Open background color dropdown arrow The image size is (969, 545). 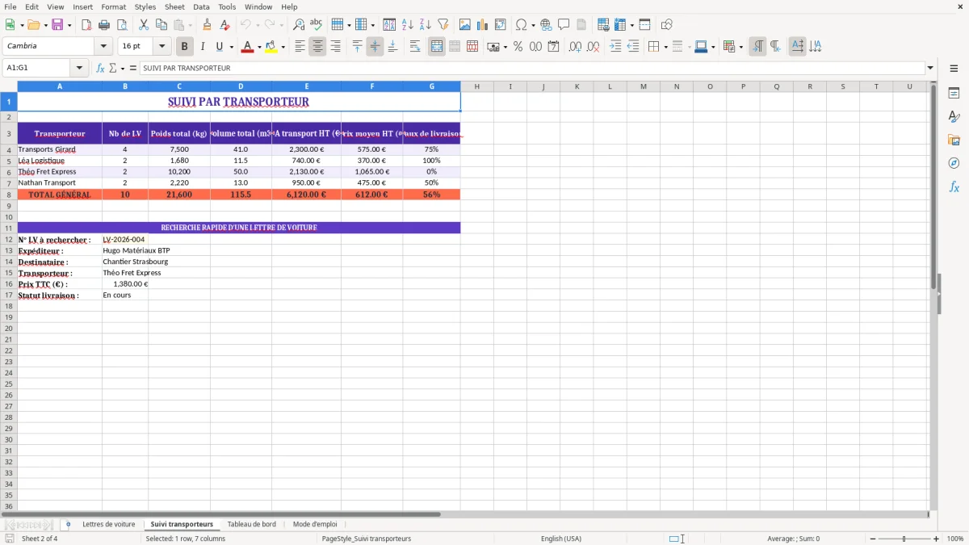[283, 47]
